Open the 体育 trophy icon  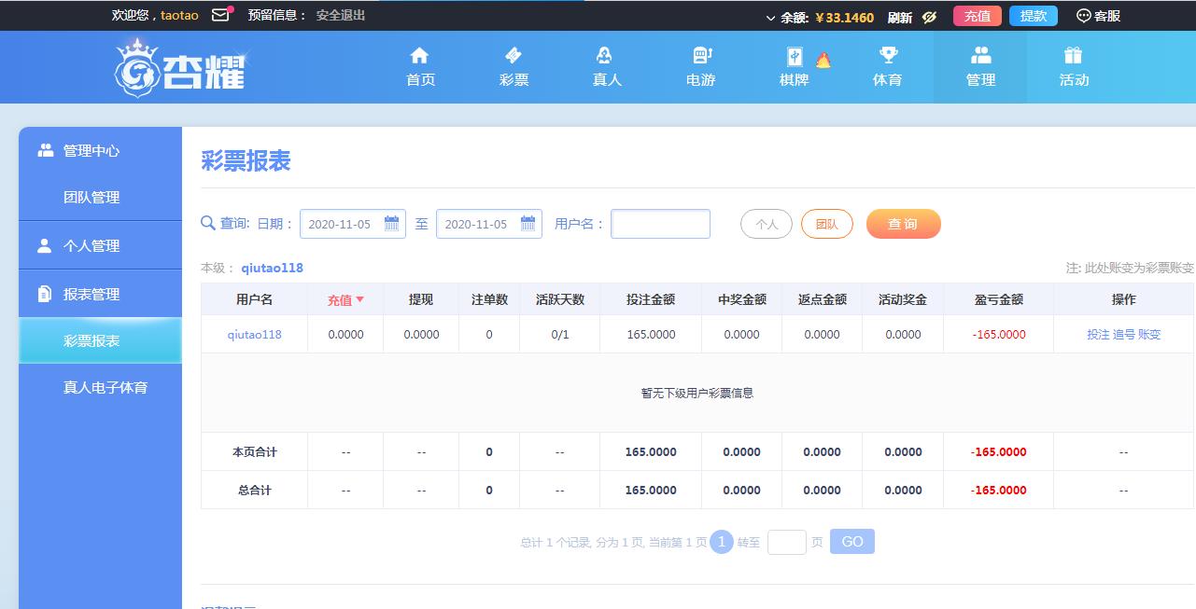[x=888, y=56]
